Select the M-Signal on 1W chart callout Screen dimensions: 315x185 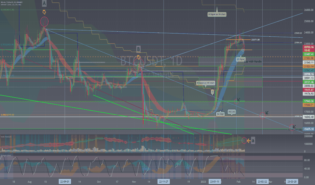click(x=205, y=83)
